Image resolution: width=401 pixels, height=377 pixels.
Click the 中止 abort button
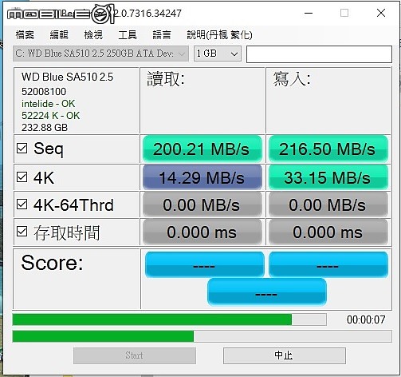(x=285, y=355)
